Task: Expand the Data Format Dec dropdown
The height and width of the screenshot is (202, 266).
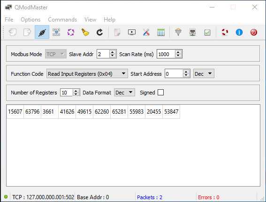Action: tap(124, 93)
